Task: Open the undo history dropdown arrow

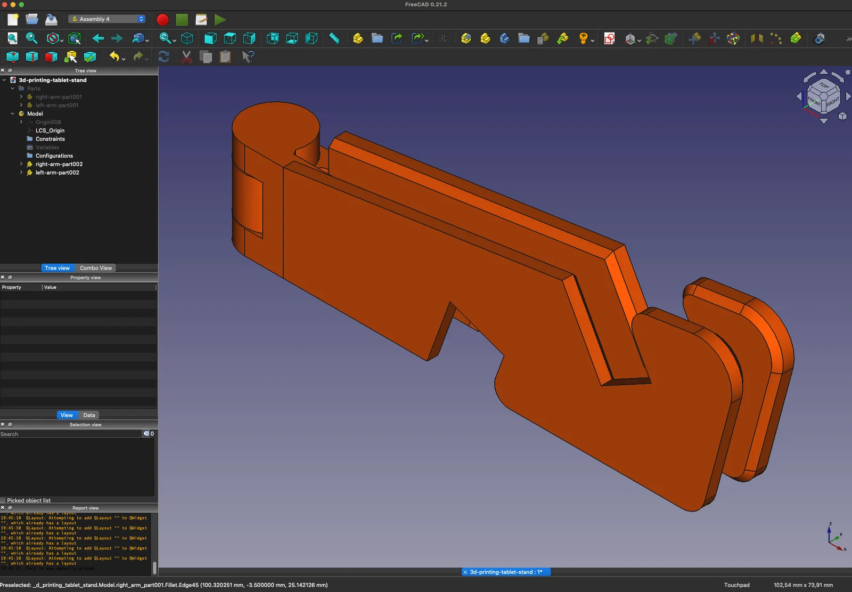Action: point(124,59)
